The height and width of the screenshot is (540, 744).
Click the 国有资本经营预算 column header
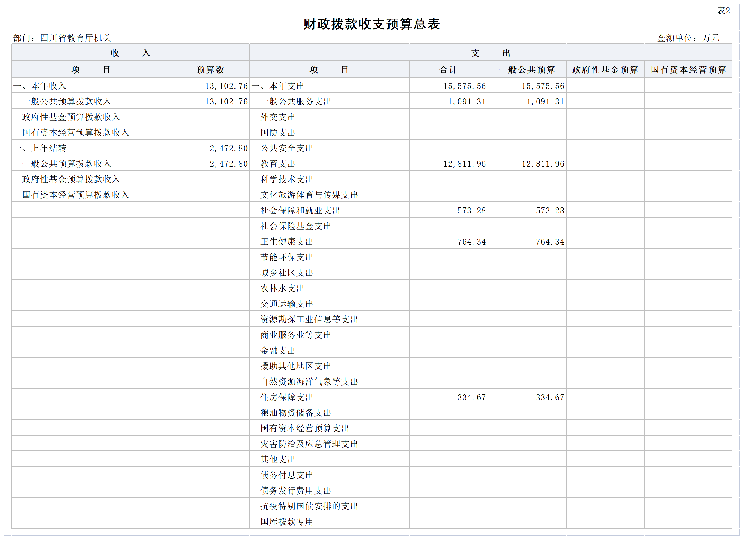[688, 69]
